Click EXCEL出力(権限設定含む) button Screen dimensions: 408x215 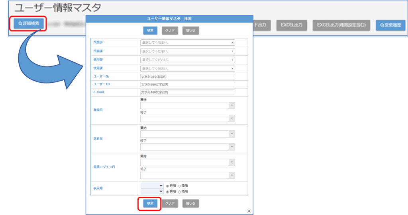[x=344, y=25]
